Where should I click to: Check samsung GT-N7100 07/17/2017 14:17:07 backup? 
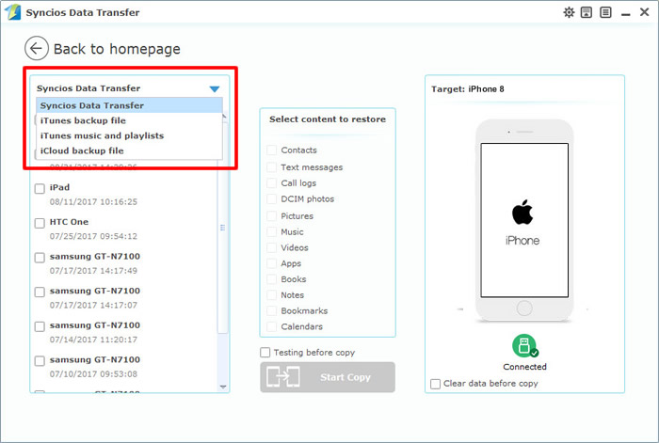(40, 292)
